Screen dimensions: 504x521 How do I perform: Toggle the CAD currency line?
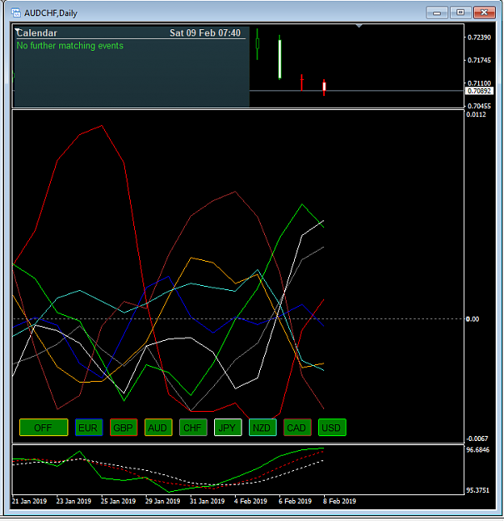pos(297,428)
